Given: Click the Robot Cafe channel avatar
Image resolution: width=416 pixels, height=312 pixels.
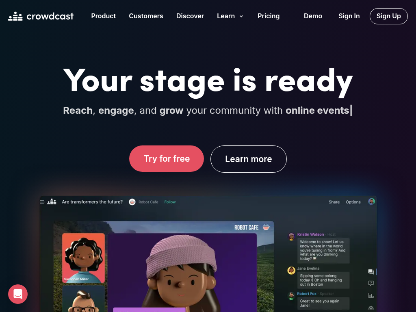Looking at the screenshot, I should coord(132,202).
